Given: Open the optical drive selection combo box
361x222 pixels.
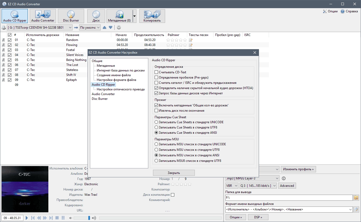Looking at the screenshot, I should [40, 27].
